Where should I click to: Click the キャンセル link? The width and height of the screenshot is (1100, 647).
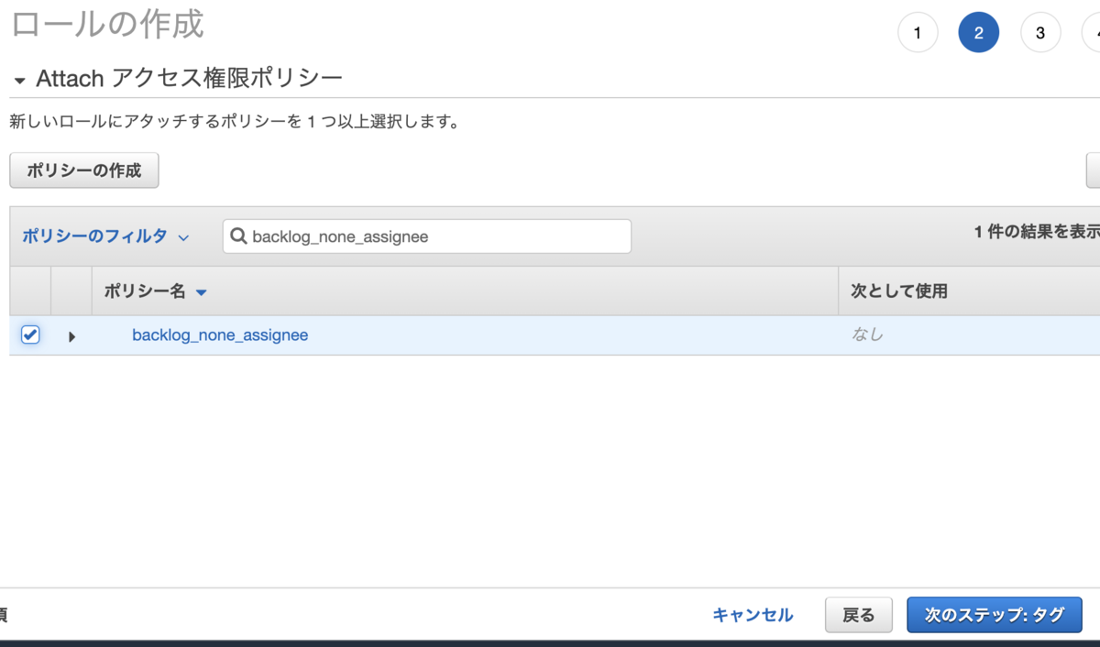click(x=752, y=615)
